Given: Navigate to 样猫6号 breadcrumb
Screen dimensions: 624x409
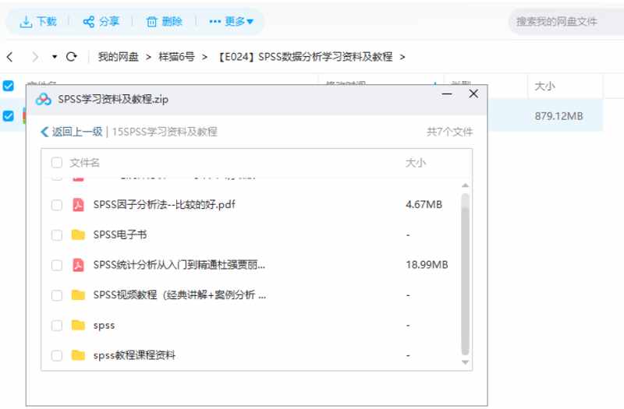Looking at the screenshot, I should 176,57.
